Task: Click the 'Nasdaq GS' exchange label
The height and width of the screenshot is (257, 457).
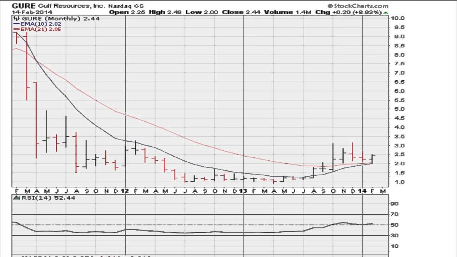Action: coord(126,6)
